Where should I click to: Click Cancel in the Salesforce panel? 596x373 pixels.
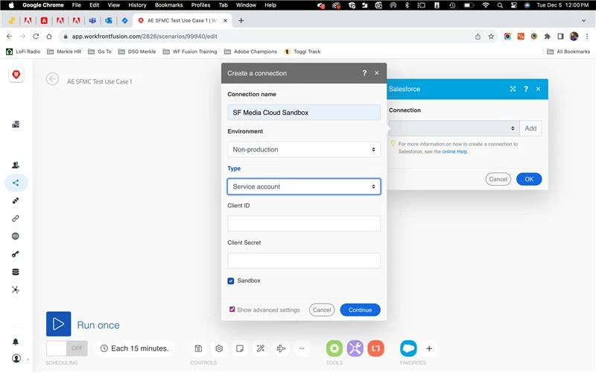498,179
